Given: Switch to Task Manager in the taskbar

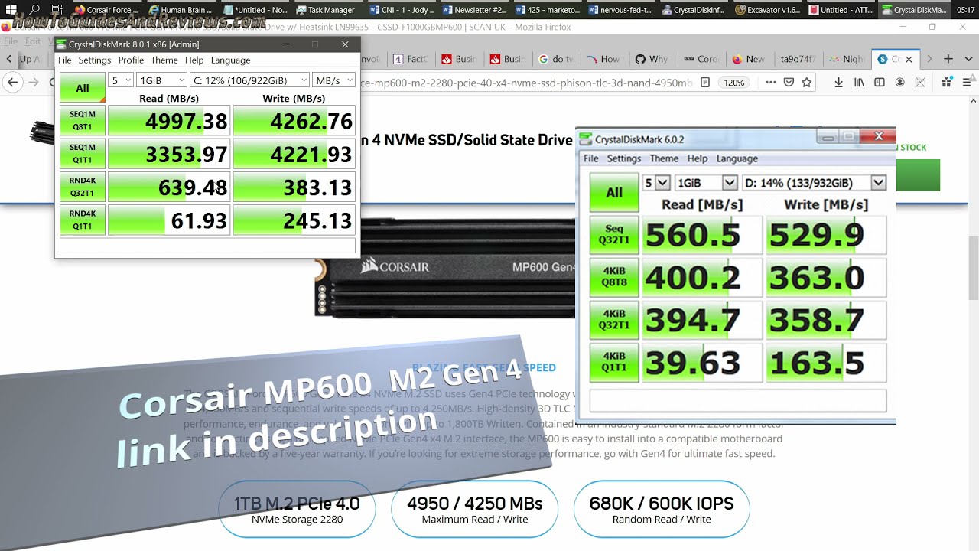Looking at the screenshot, I should click(x=327, y=10).
